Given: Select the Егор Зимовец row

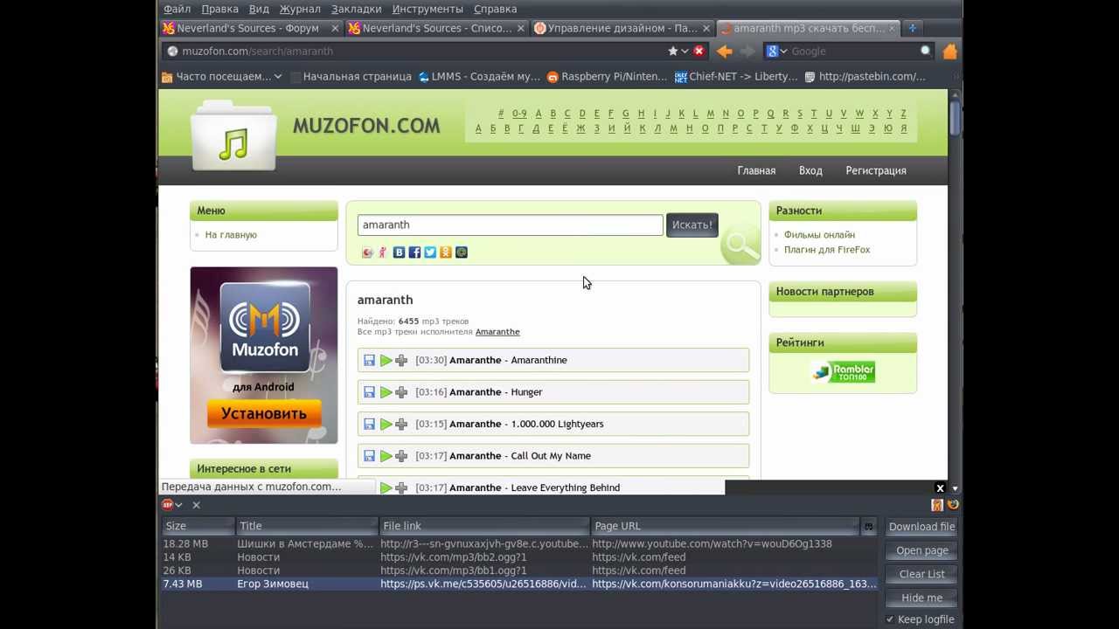Looking at the screenshot, I should [519, 584].
